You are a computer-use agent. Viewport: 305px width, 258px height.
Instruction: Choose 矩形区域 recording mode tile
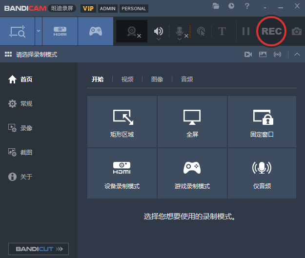click(122, 121)
